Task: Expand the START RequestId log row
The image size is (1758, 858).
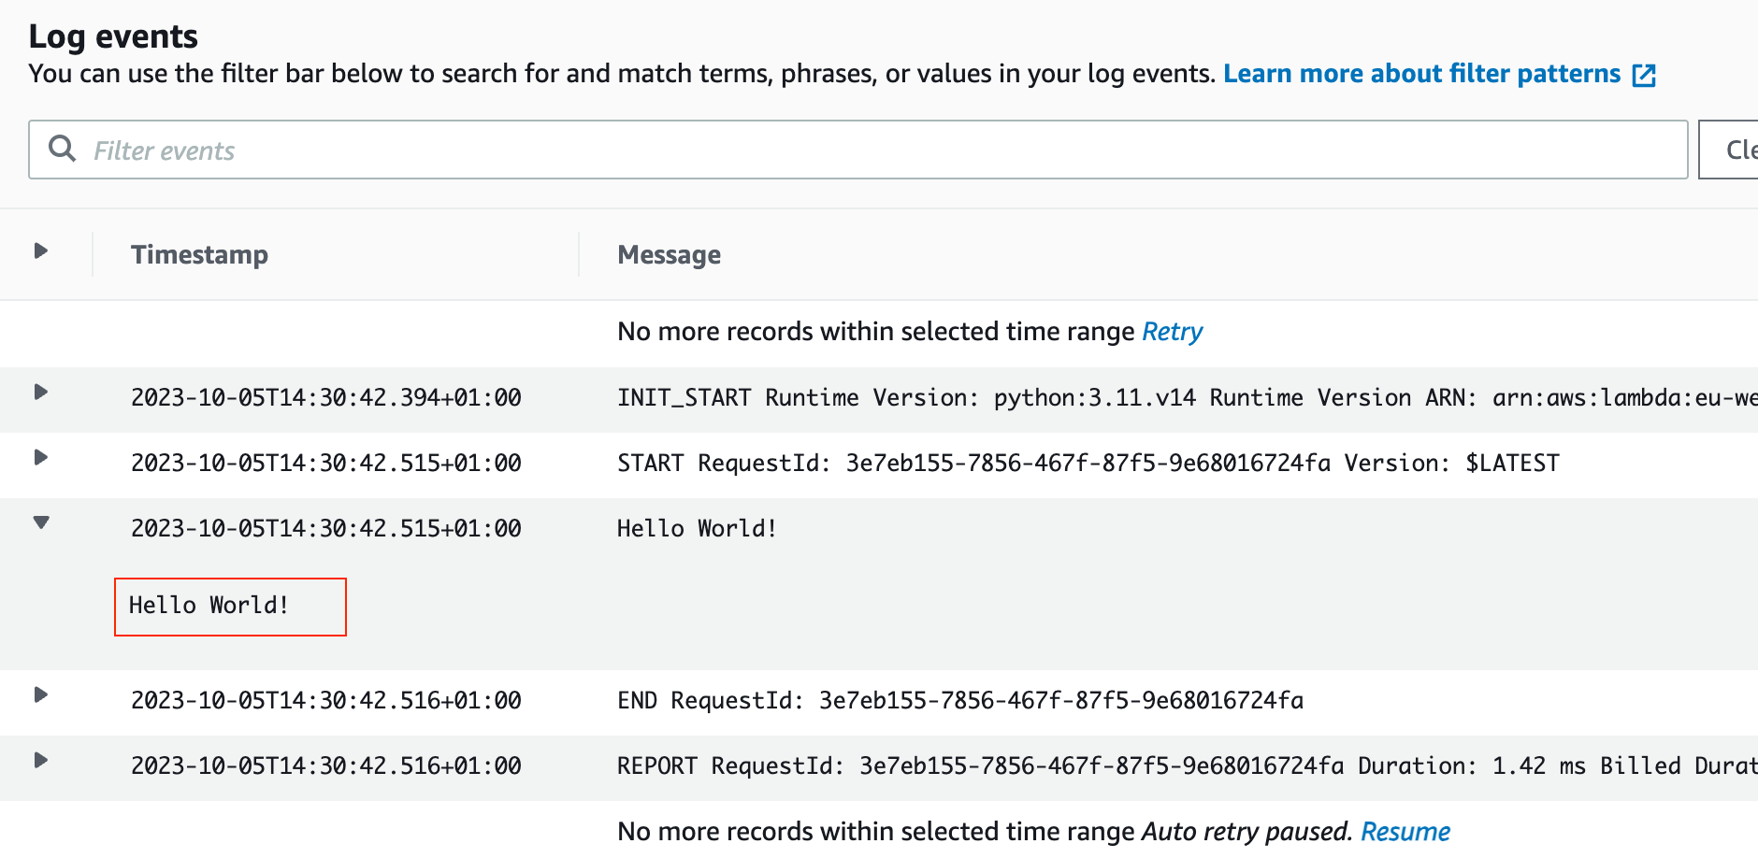Action: [x=40, y=457]
